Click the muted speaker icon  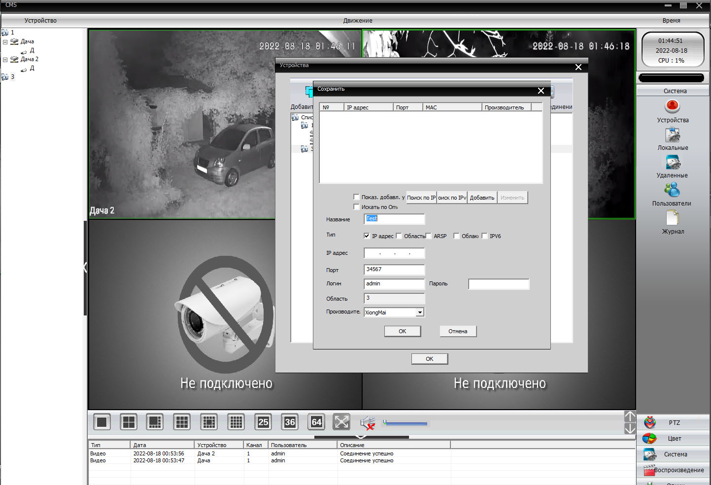tap(367, 422)
